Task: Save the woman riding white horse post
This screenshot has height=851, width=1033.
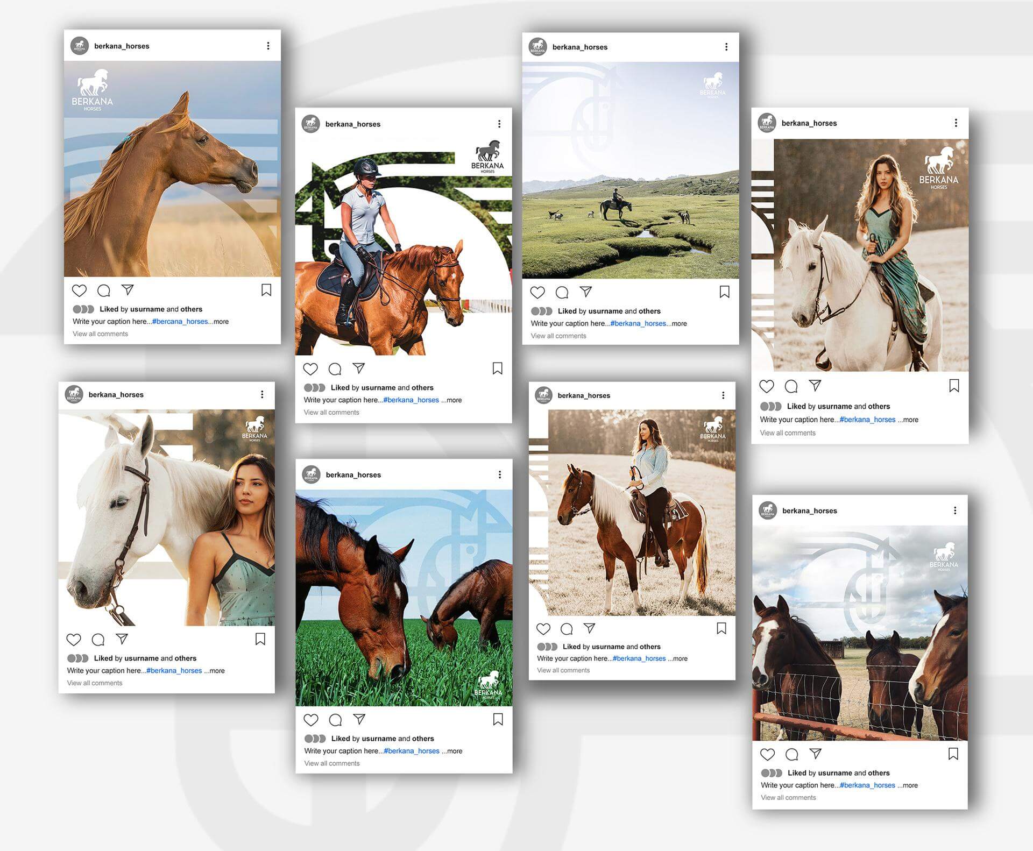Action: tap(954, 386)
